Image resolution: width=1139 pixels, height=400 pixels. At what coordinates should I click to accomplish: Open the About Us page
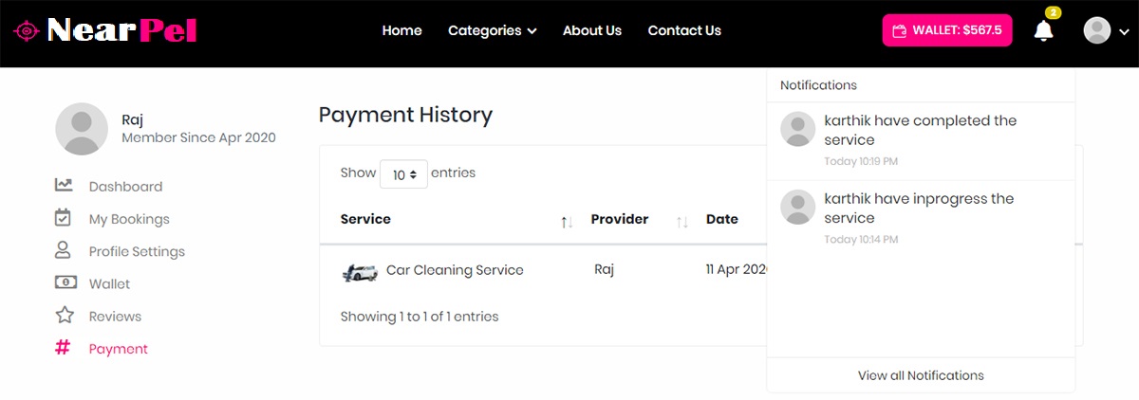[591, 30]
